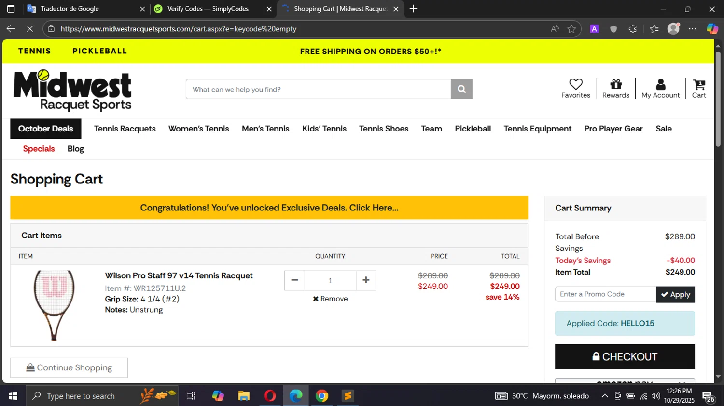
Task: Open the Pickleball nav menu
Action: click(473, 129)
